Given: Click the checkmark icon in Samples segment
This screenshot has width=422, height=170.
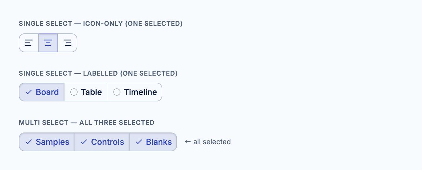Looking at the screenshot, I should click(x=29, y=142).
